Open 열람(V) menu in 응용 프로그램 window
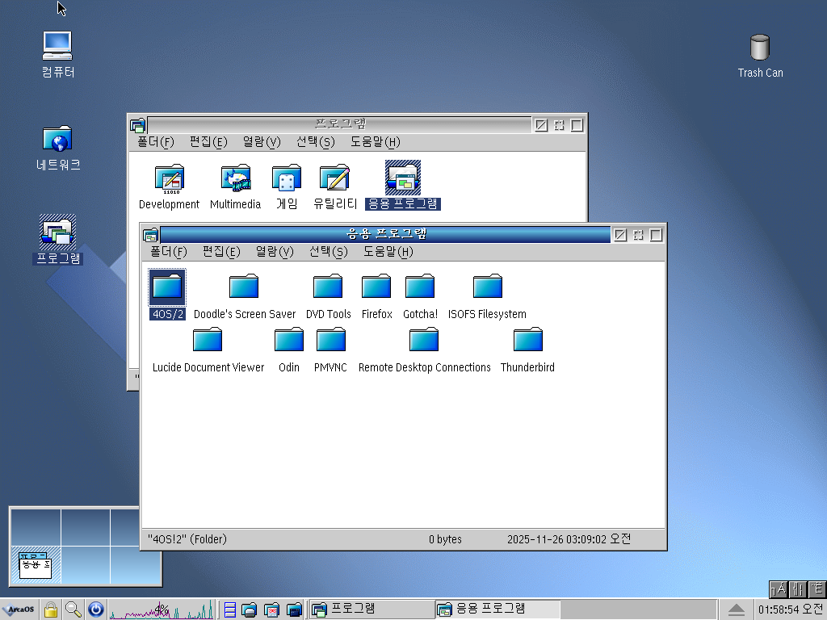This screenshot has height=620, width=827. (x=274, y=251)
